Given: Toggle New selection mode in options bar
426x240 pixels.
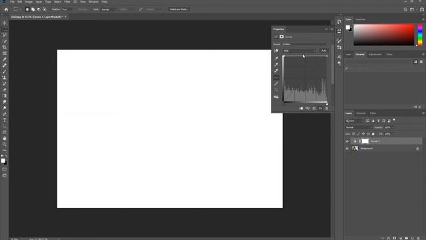Looking at the screenshot, I should click(27, 9).
